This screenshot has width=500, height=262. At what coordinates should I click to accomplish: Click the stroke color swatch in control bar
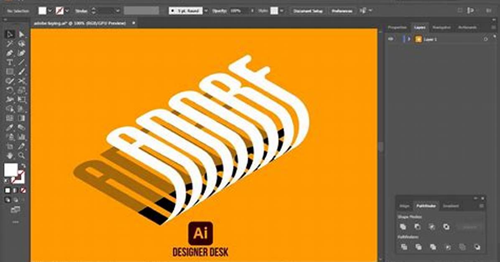tap(60, 11)
